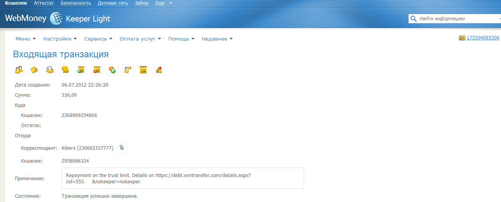Expand the Меню dropdown
This screenshot has width=501, height=202.
26,39
